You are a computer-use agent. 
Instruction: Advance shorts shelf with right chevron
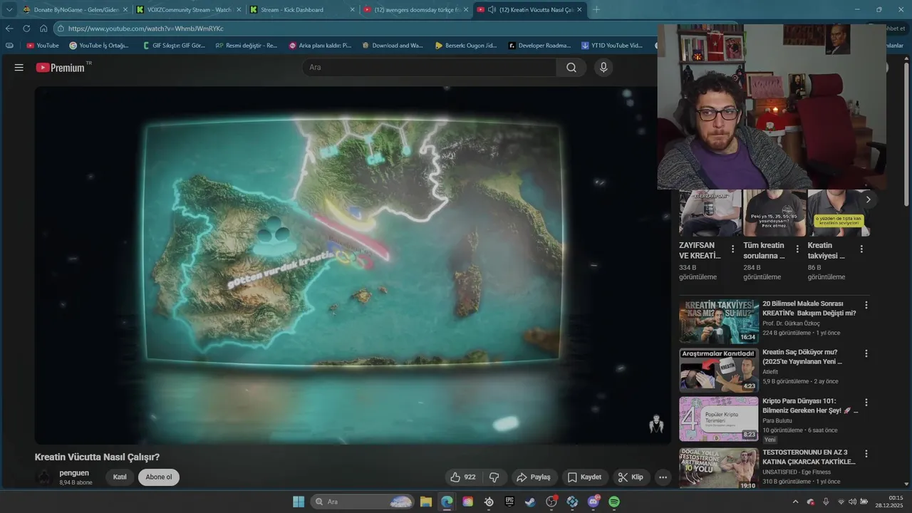coord(868,199)
